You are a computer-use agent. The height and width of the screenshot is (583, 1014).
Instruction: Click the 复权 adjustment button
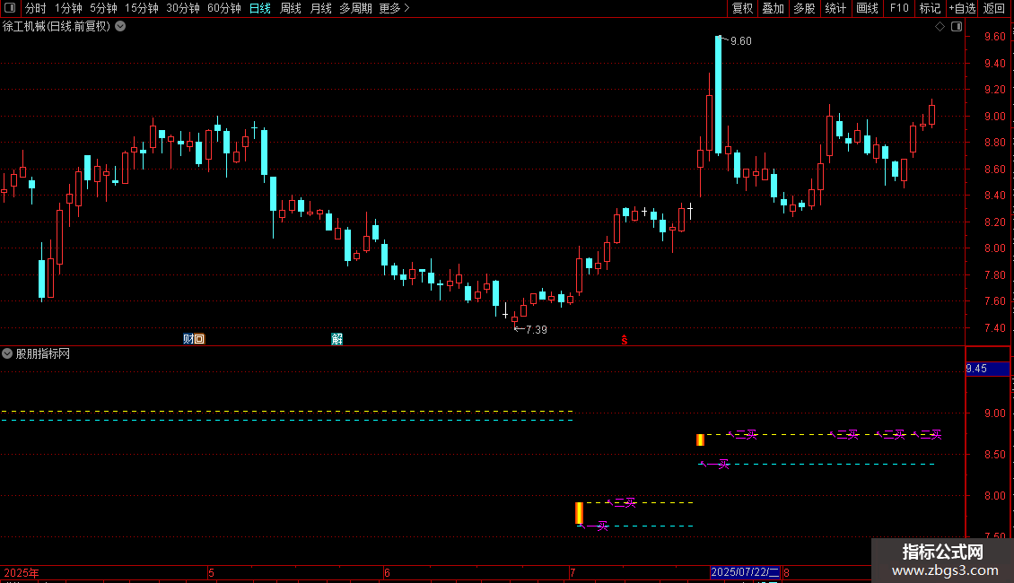point(742,8)
